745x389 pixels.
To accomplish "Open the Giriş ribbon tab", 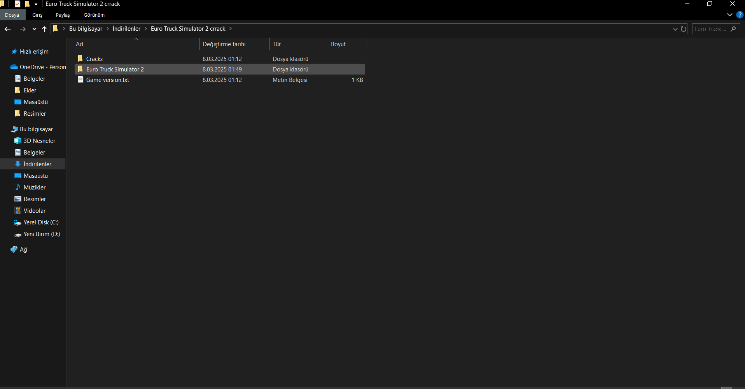I will (x=37, y=15).
